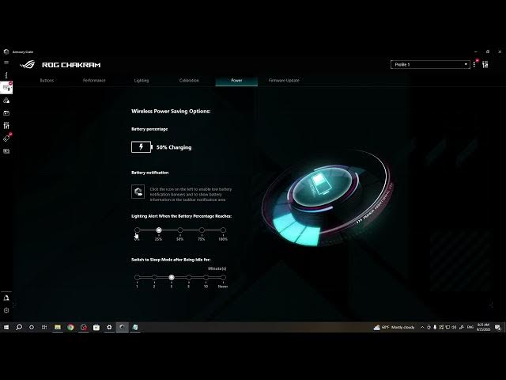Set lighting alert to 50%
This screenshot has height=380, width=506.
point(180,230)
